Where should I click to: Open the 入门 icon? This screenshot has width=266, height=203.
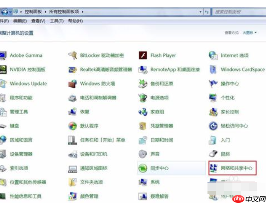[x=213, y=140]
